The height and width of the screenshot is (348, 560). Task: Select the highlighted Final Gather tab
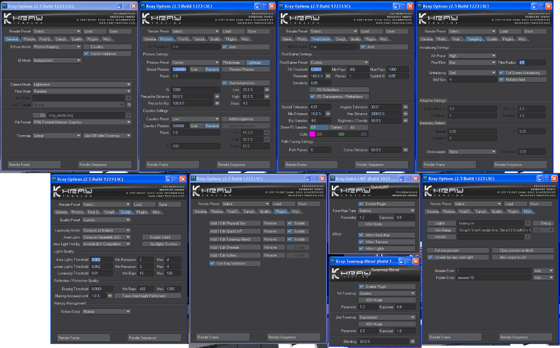tap(320, 40)
